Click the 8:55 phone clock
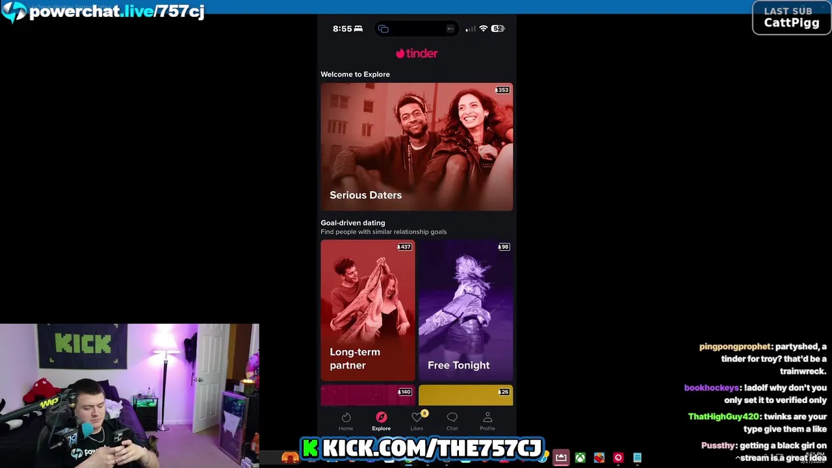The height and width of the screenshot is (468, 832). pyautogui.click(x=342, y=29)
